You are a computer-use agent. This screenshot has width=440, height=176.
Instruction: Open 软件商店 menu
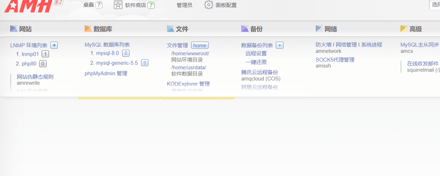point(135,5)
